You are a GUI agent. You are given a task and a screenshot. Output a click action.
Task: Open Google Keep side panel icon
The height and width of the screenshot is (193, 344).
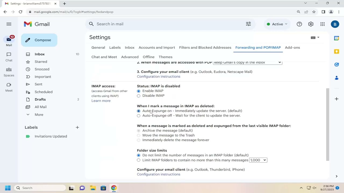(336, 51)
